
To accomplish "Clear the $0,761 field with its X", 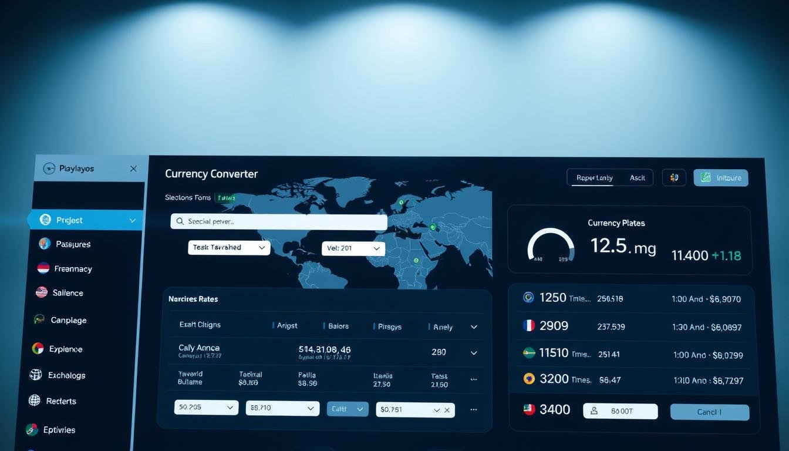I will coord(447,410).
